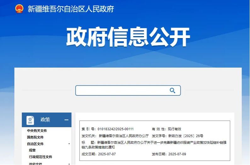This screenshot has width=250, height=165.
Task: Click the document number 新政办发〔2025〕26号
Action: (185, 136)
